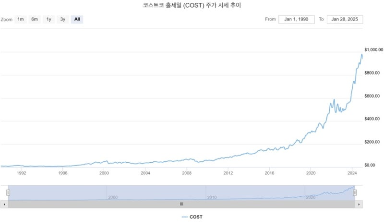Click the $800.00 y-axis label
The width and height of the screenshot is (384, 224).
point(372,73)
